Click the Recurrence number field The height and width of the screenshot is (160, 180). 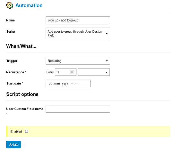pyautogui.click(x=65, y=72)
